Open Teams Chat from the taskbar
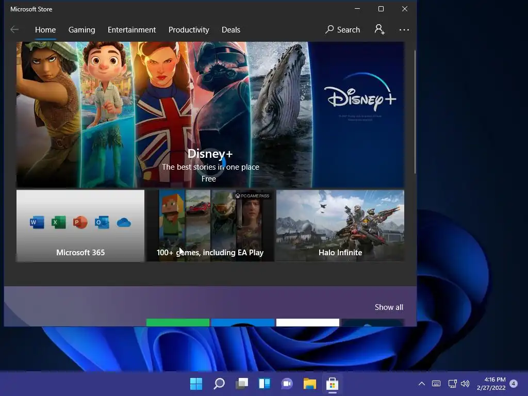Image resolution: width=528 pixels, height=396 pixels. [287, 384]
